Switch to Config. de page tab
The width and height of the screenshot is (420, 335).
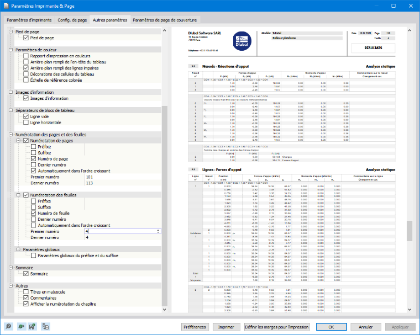[72, 20]
